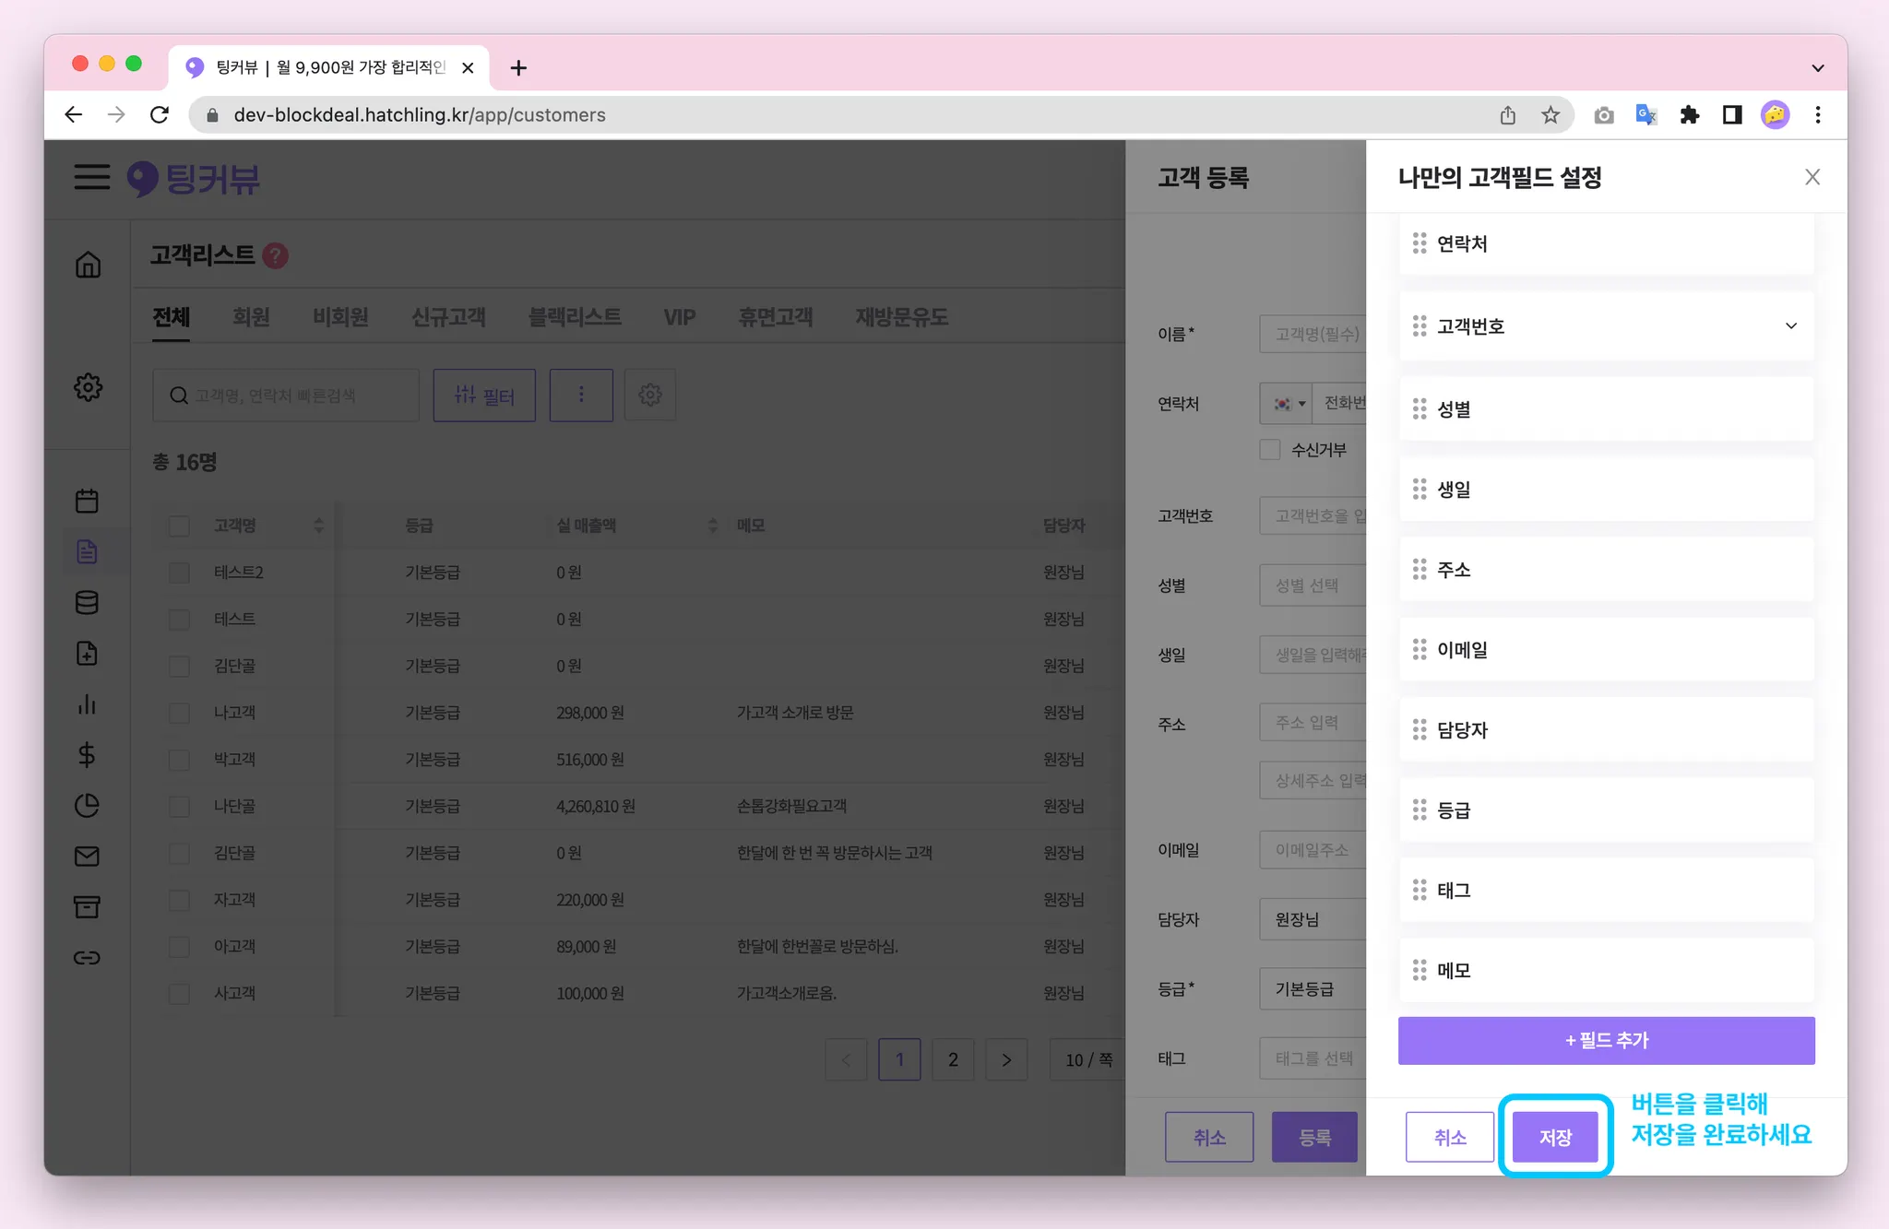Switch to the 블랙리스트 tab
The height and width of the screenshot is (1229, 1889).
[575, 317]
